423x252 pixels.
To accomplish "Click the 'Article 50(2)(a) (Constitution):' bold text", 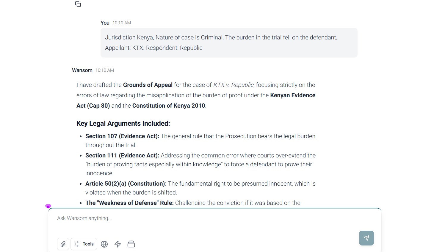I will pyautogui.click(x=126, y=184).
